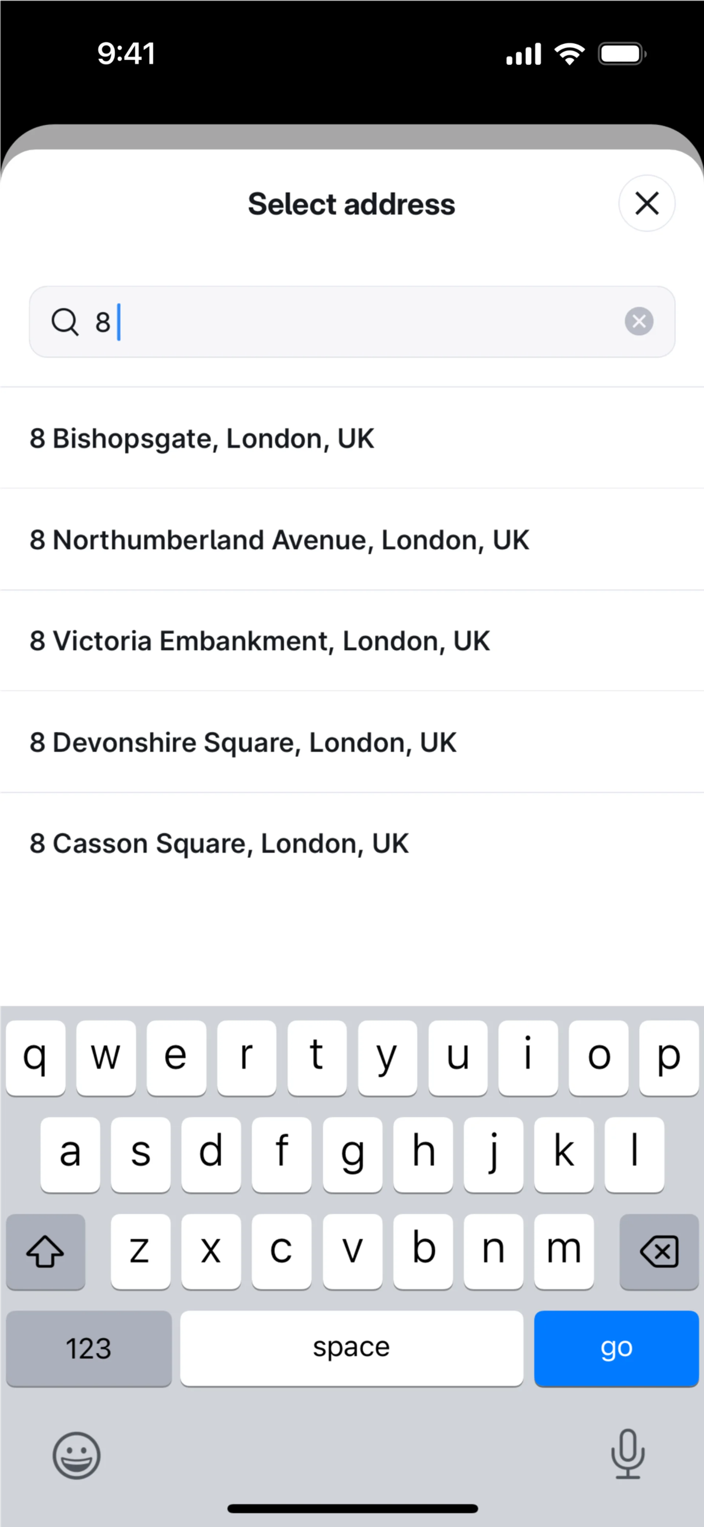Tap the letter p key
This screenshot has width=704, height=1527.
668,1057
